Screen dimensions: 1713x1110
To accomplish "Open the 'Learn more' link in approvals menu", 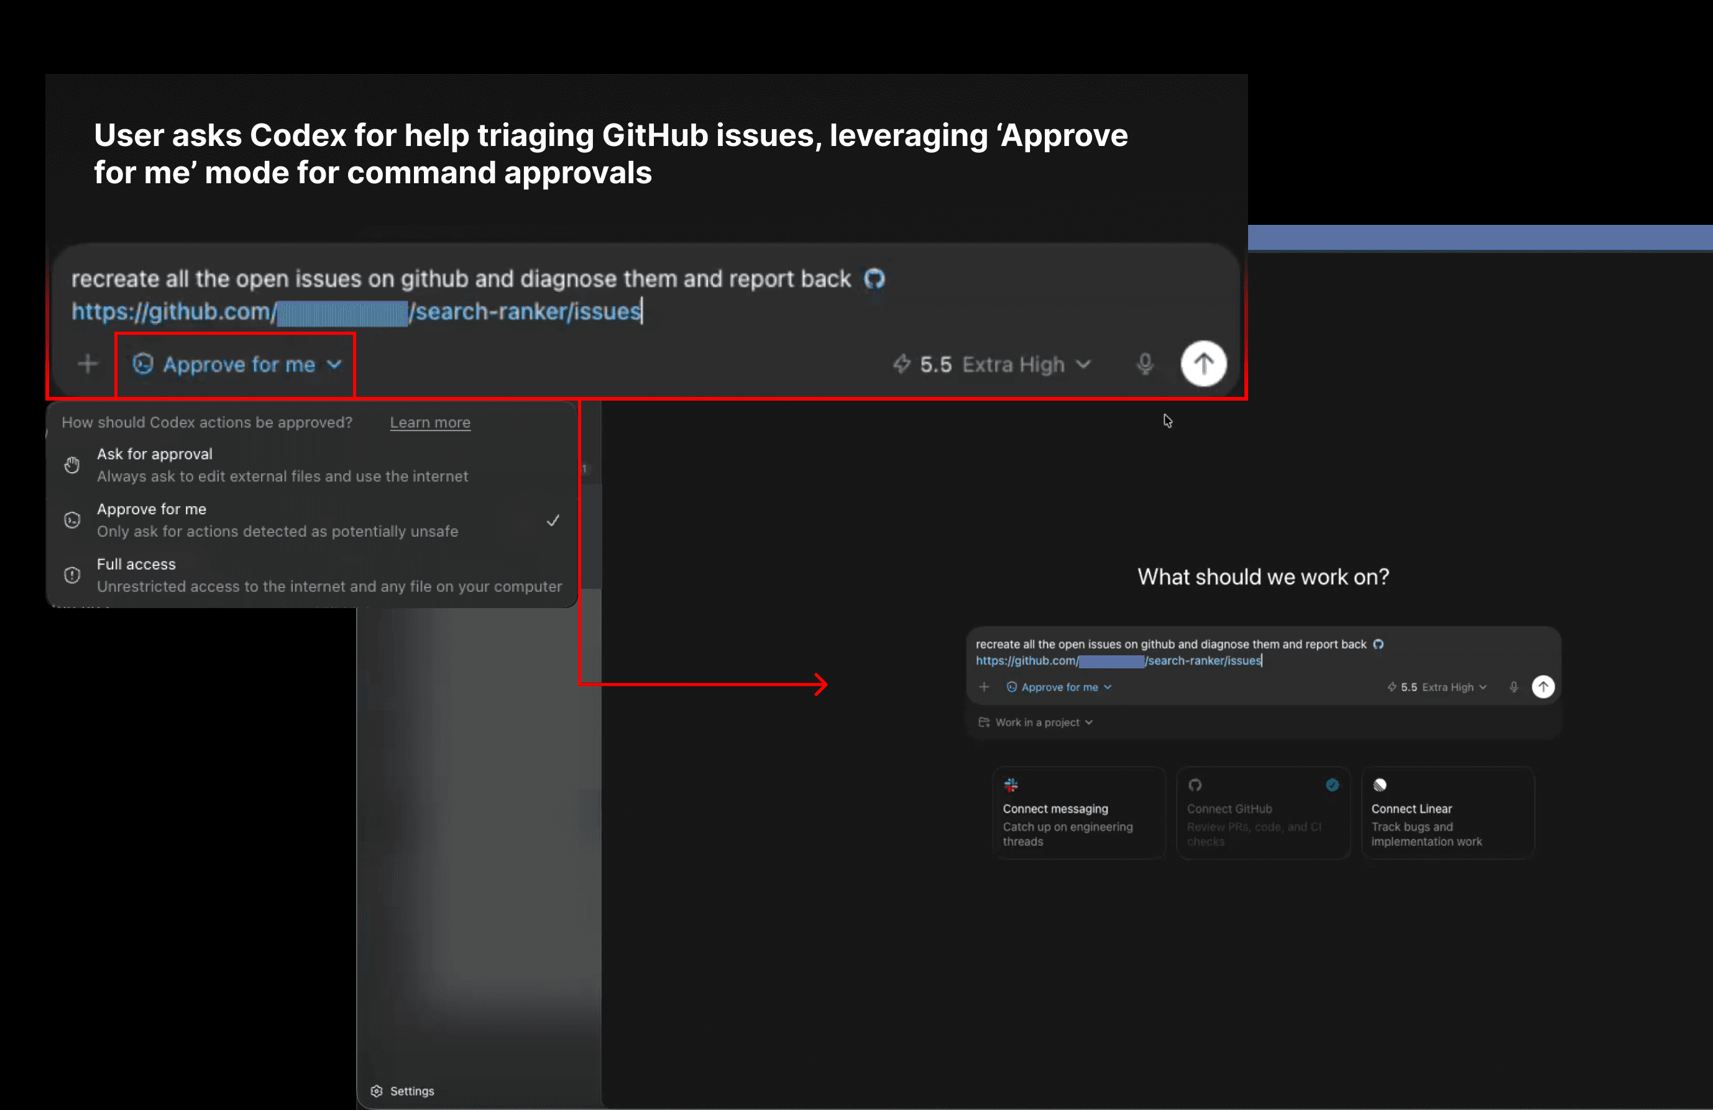I will [429, 422].
